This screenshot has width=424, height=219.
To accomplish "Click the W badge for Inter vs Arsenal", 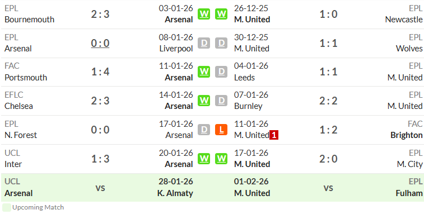I will coord(204,159).
